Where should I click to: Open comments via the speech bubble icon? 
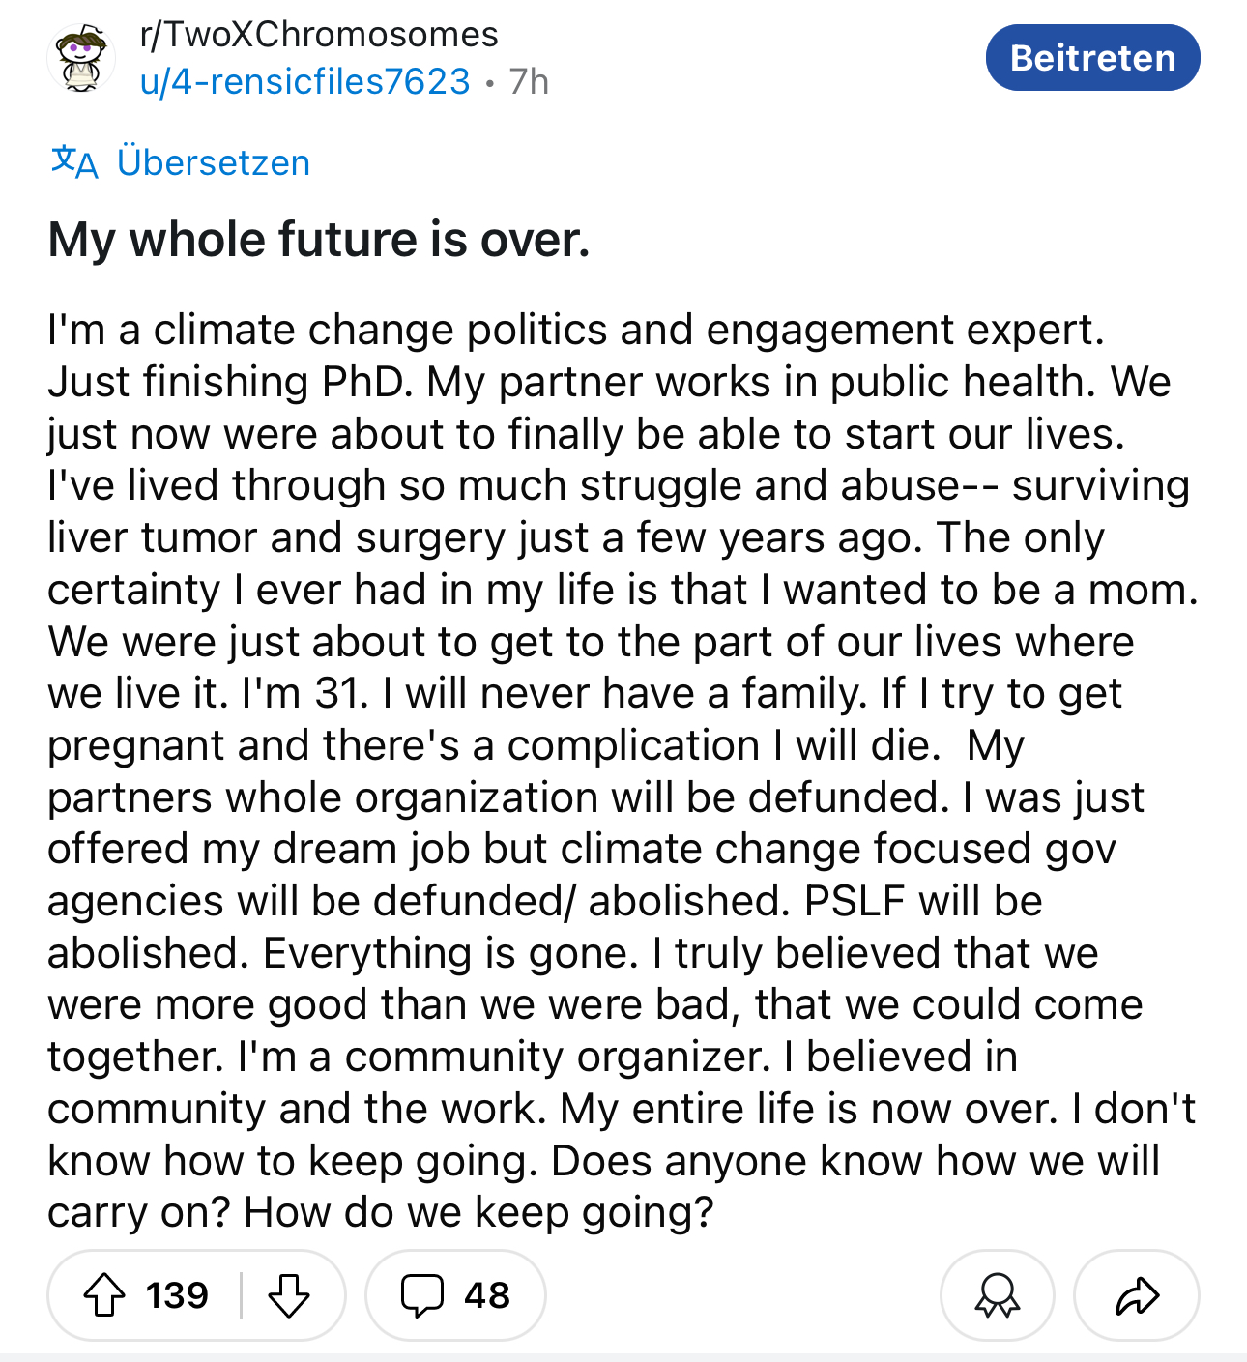click(422, 1295)
